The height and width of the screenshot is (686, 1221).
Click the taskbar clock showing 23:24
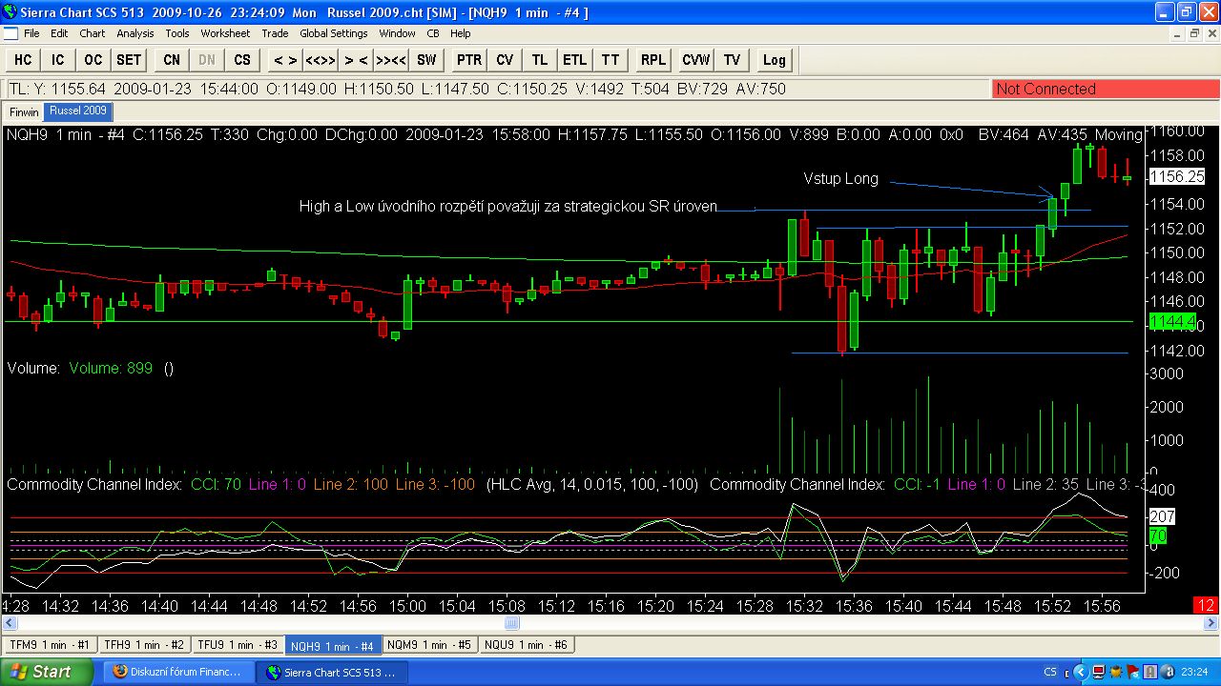click(x=1194, y=672)
